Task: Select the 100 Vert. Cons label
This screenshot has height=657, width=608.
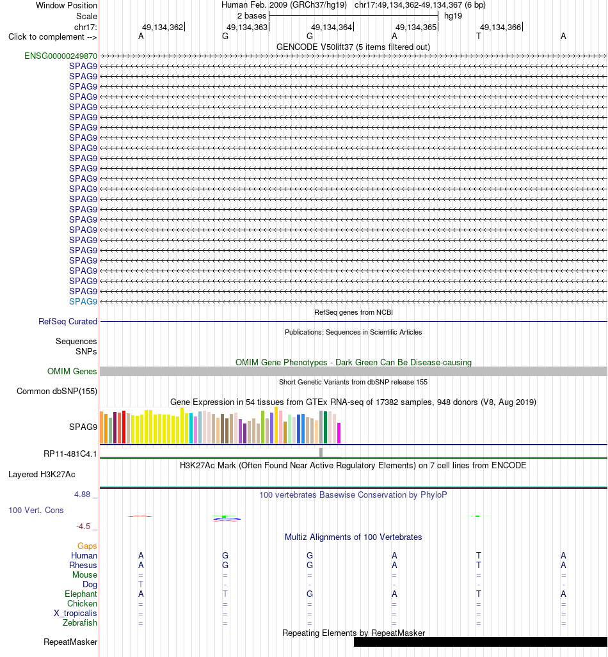Action: [x=36, y=511]
